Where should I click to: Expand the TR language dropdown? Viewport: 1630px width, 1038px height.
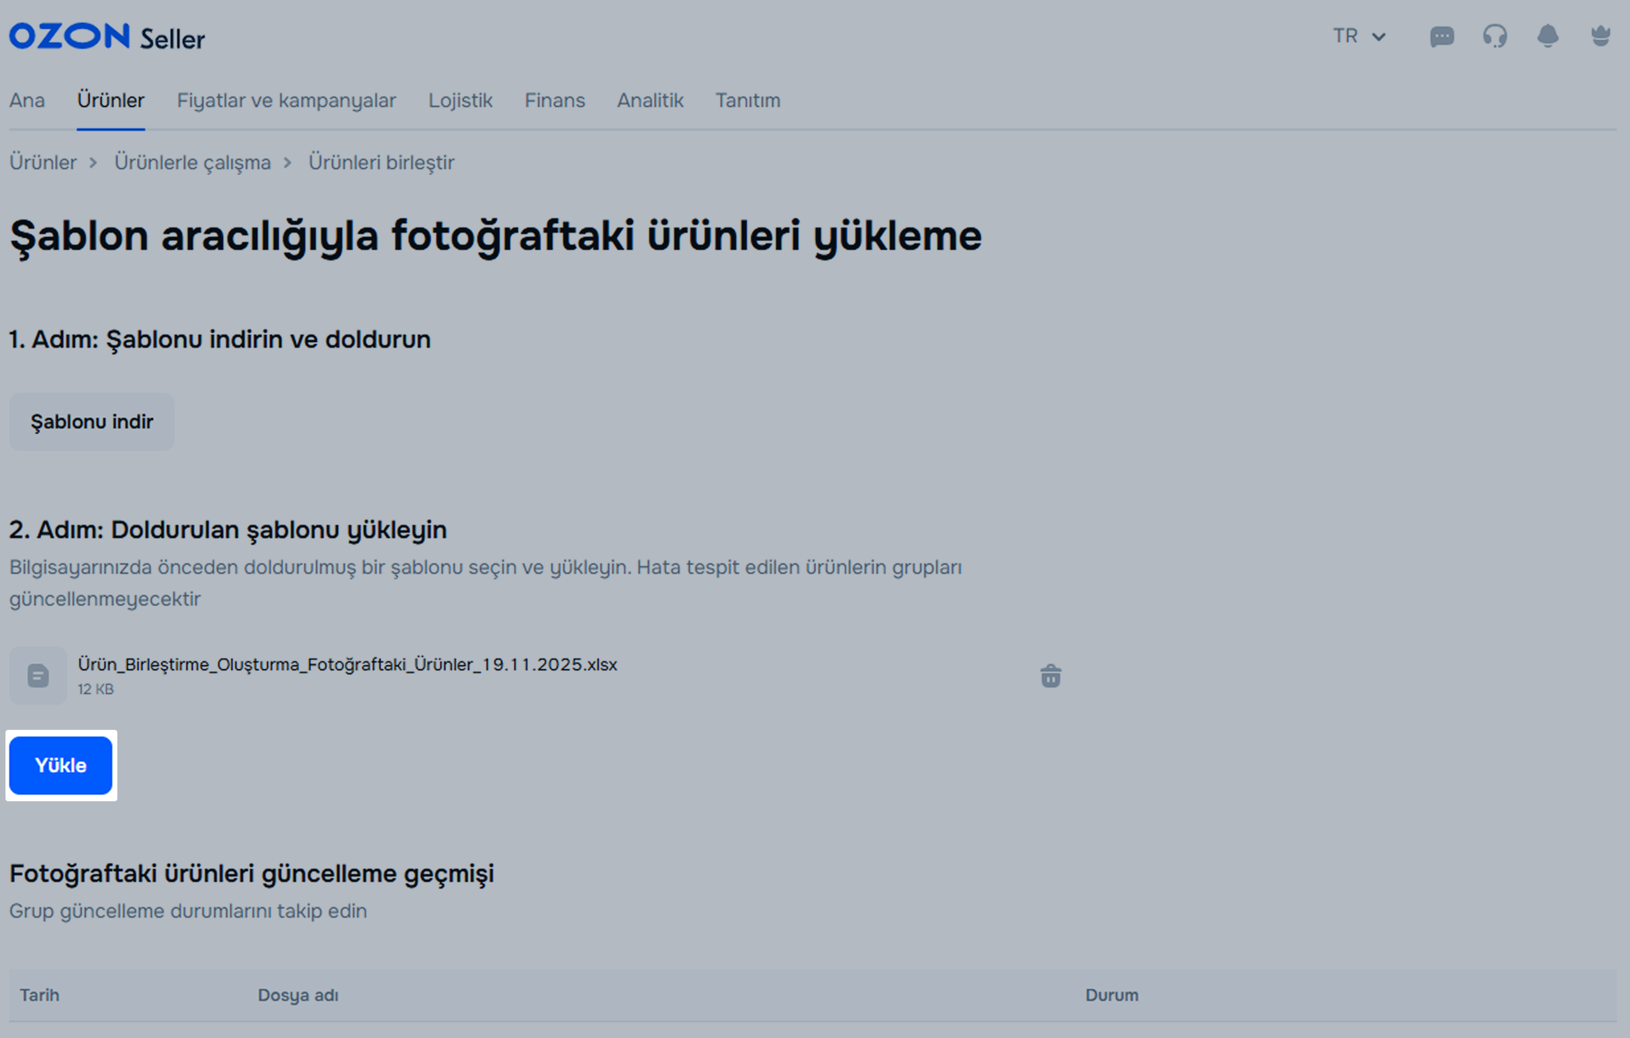(1359, 37)
